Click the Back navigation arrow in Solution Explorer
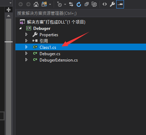The image size is (146, 135). click(x=21, y=4)
